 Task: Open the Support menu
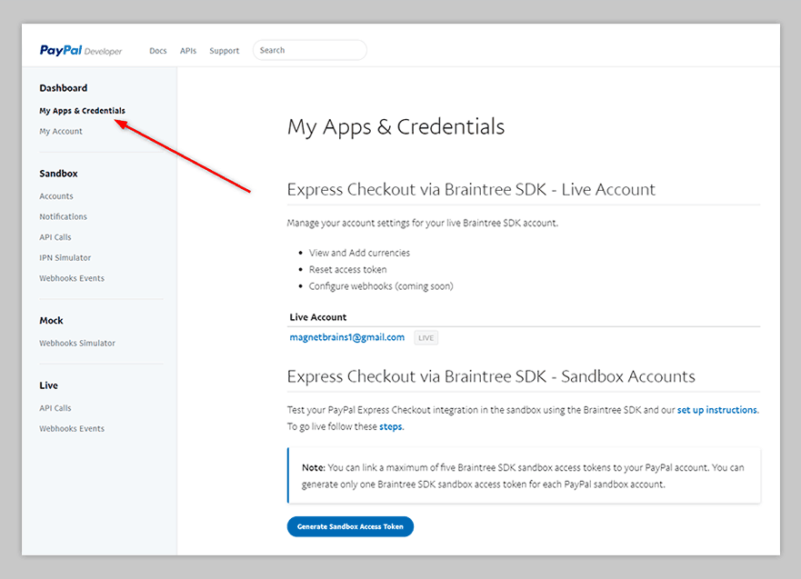(x=225, y=51)
